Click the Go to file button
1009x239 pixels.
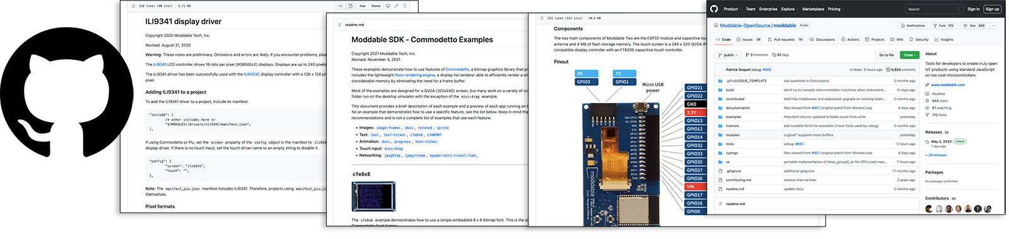[x=887, y=55]
